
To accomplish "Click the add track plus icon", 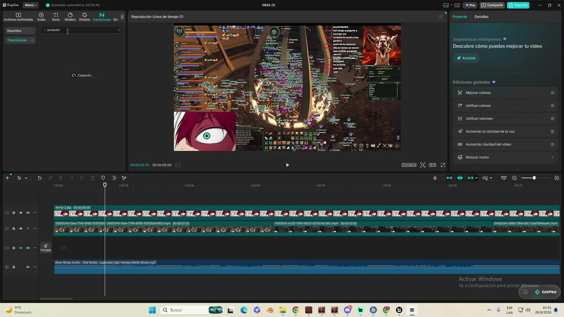I will tap(7, 178).
